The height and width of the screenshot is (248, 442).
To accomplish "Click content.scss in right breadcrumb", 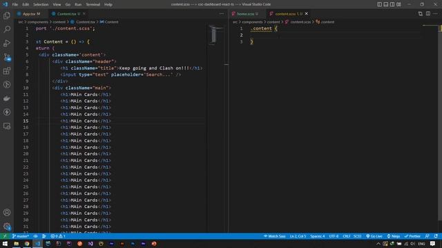I will click(x=300, y=22).
